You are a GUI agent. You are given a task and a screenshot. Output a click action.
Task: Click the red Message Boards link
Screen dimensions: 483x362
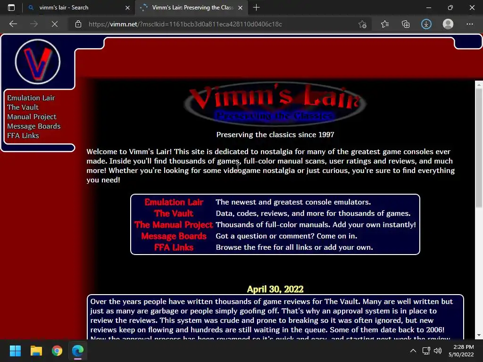point(174,236)
